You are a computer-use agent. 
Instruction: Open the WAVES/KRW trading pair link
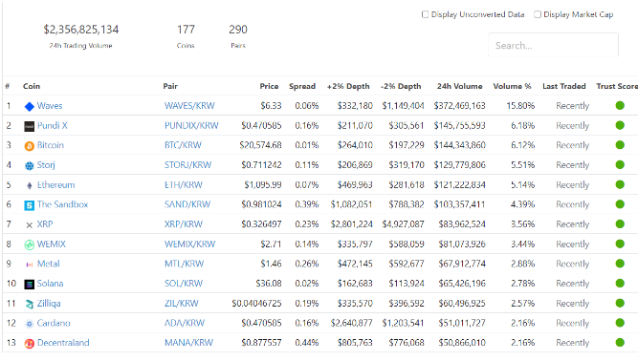[x=189, y=106]
